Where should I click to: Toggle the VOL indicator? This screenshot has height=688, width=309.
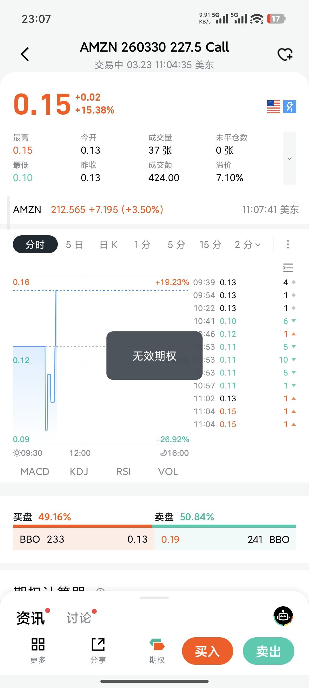(168, 472)
